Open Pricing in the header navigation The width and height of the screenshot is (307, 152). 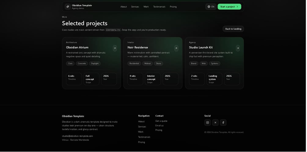173,7
